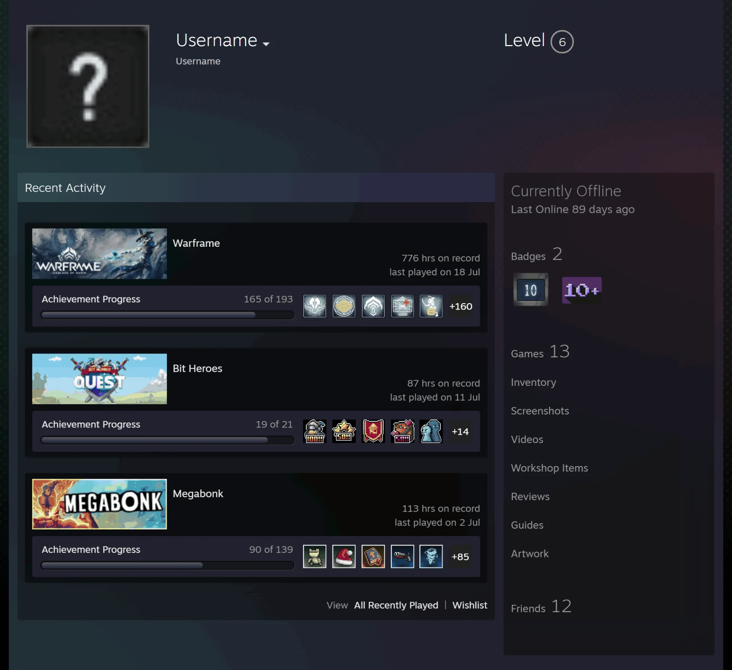Open the Screenshots section
Image resolution: width=732 pixels, height=670 pixels.
pyautogui.click(x=539, y=411)
